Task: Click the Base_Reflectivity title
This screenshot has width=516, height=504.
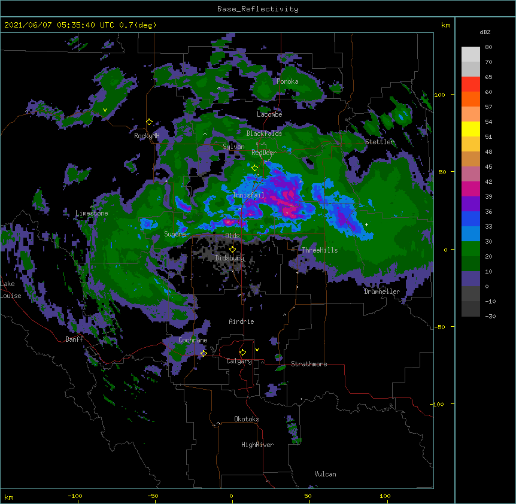Action: pyautogui.click(x=258, y=9)
